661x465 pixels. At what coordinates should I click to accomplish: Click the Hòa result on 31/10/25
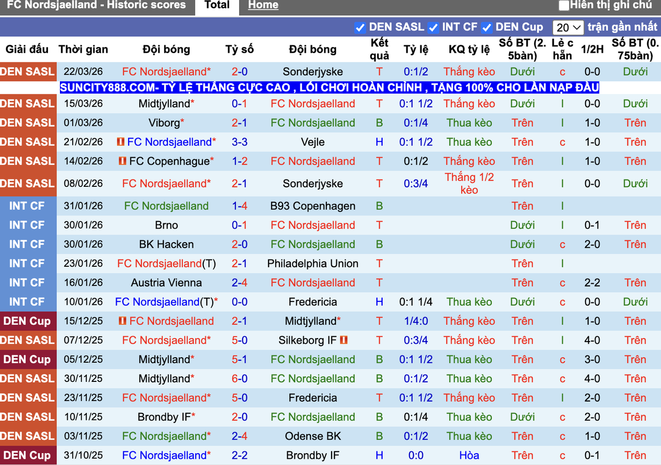(469, 455)
